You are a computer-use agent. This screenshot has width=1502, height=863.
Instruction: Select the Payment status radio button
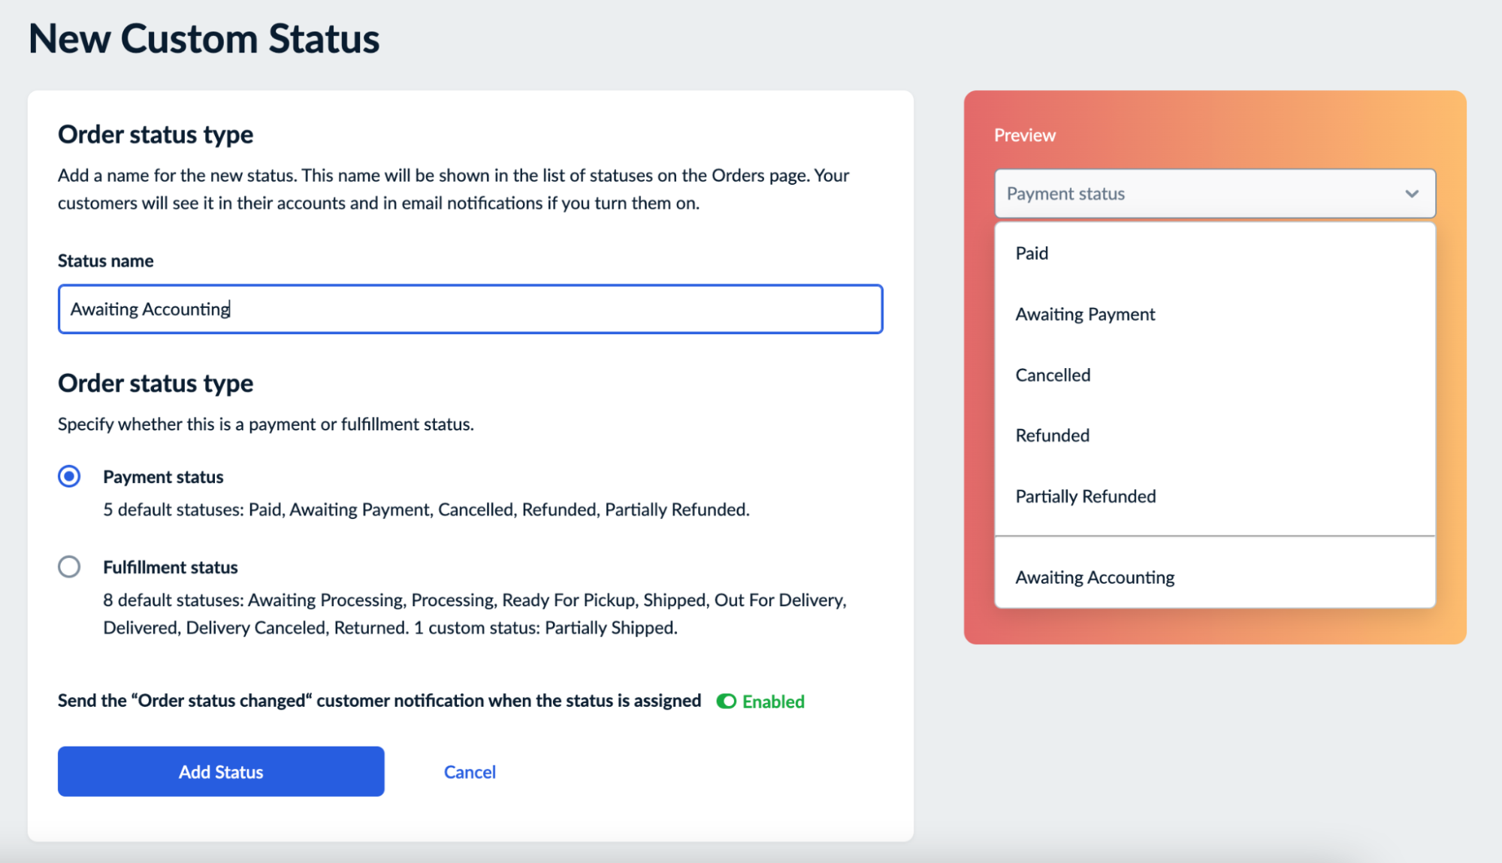pos(69,475)
